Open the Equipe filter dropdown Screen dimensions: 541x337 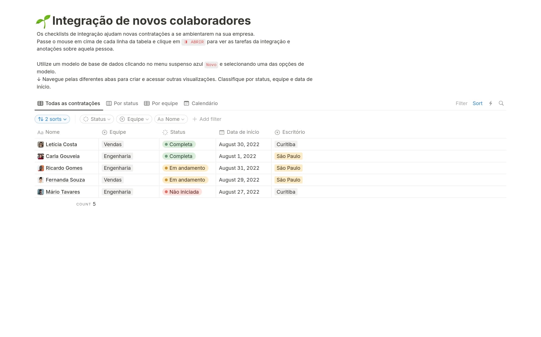[x=134, y=119]
